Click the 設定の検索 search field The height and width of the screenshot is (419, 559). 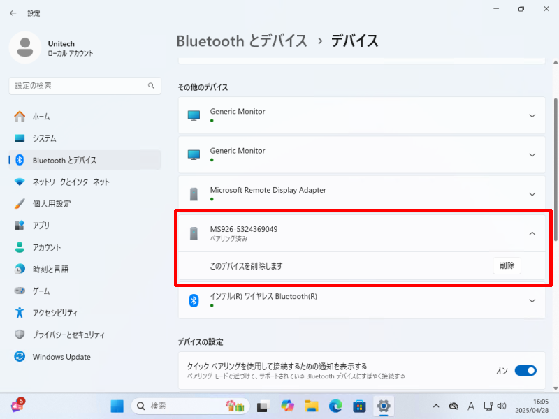[x=77, y=86]
